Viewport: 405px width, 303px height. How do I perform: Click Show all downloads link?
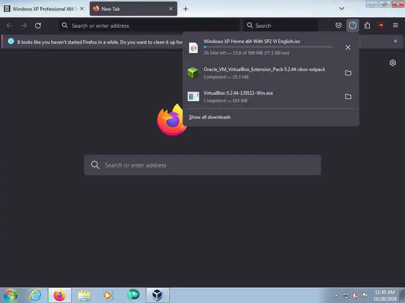pos(210,117)
